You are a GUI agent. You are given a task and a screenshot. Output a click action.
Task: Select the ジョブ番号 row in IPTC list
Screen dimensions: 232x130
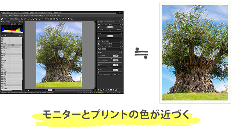[x=11, y=89]
